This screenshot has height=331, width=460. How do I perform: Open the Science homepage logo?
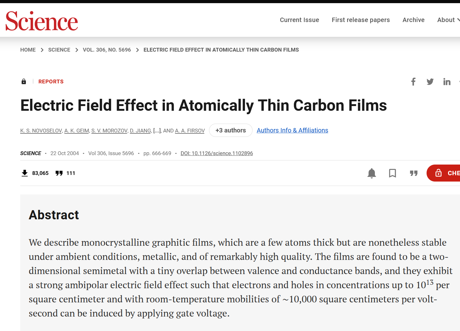(x=42, y=20)
